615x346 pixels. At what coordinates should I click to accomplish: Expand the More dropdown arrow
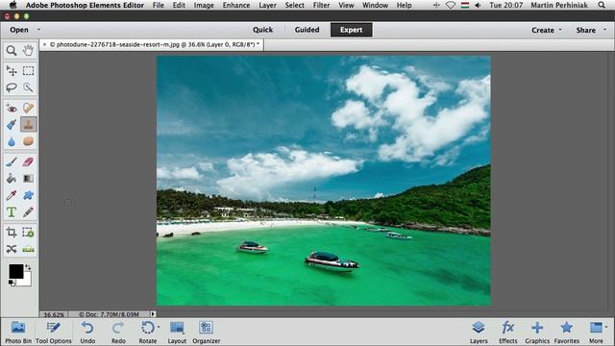pyautogui.click(x=606, y=327)
